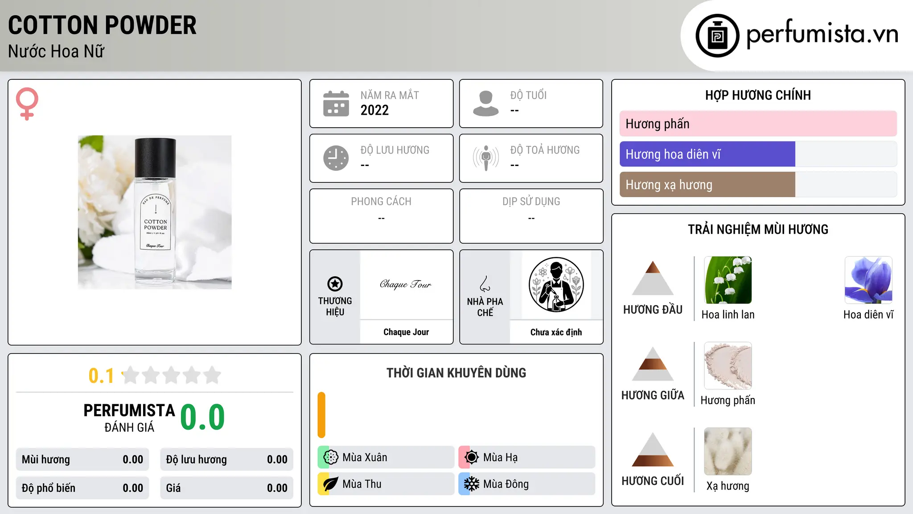Click the TRẢI NGHIỆM MÙI HƯƠNG heading
913x514 pixels.
point(758,230)
